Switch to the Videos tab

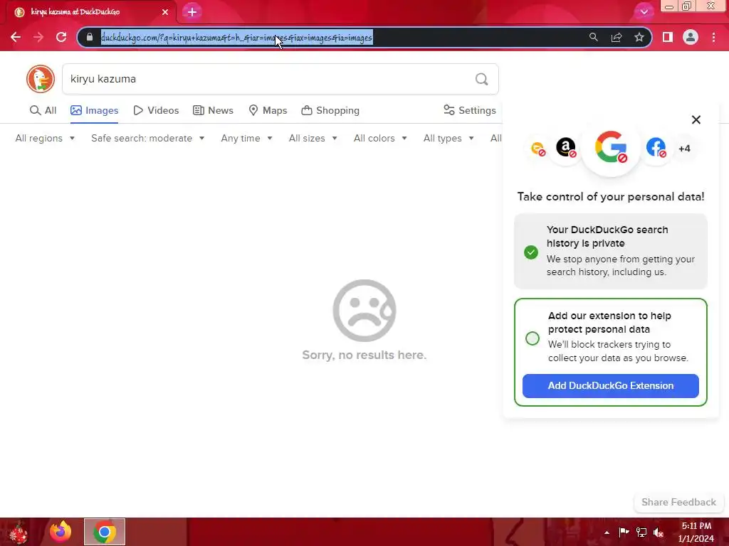(156, 110)
